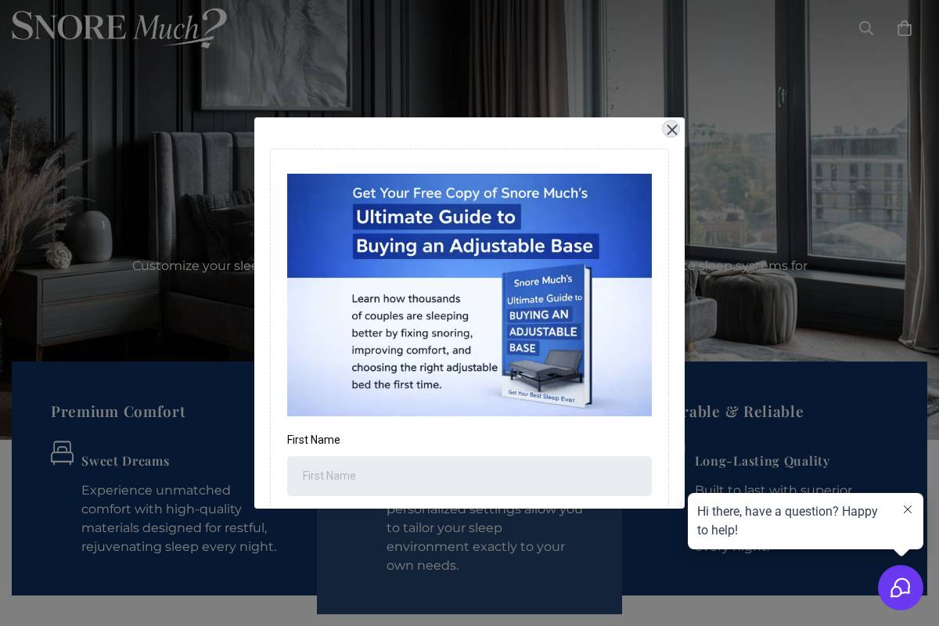939x626 pixels.
Task: Open the shopping cart bag icon
Action: pyautogui.click(x=905, y=28)
